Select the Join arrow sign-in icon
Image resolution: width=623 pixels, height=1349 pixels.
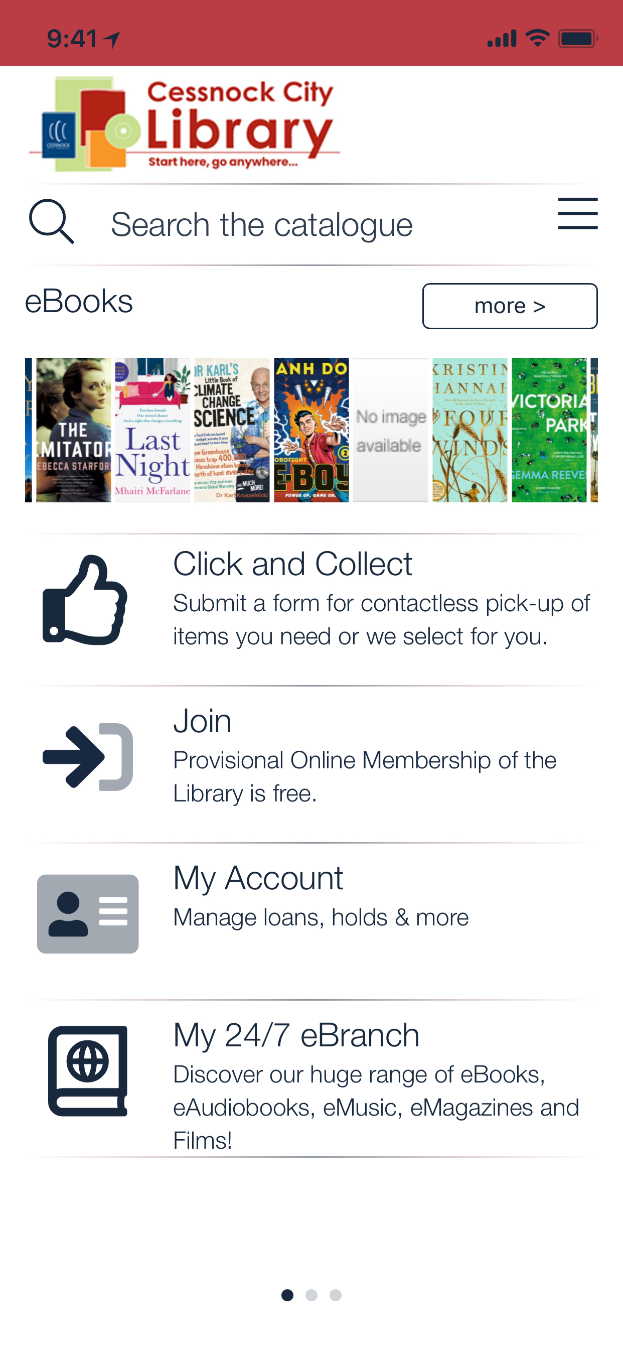pos(87,756)
